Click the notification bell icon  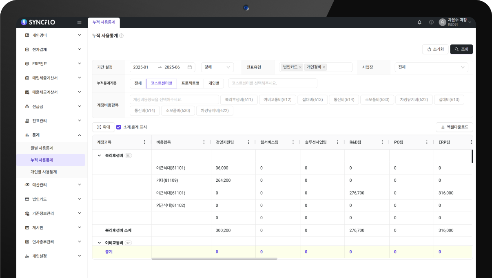(419, 22)
